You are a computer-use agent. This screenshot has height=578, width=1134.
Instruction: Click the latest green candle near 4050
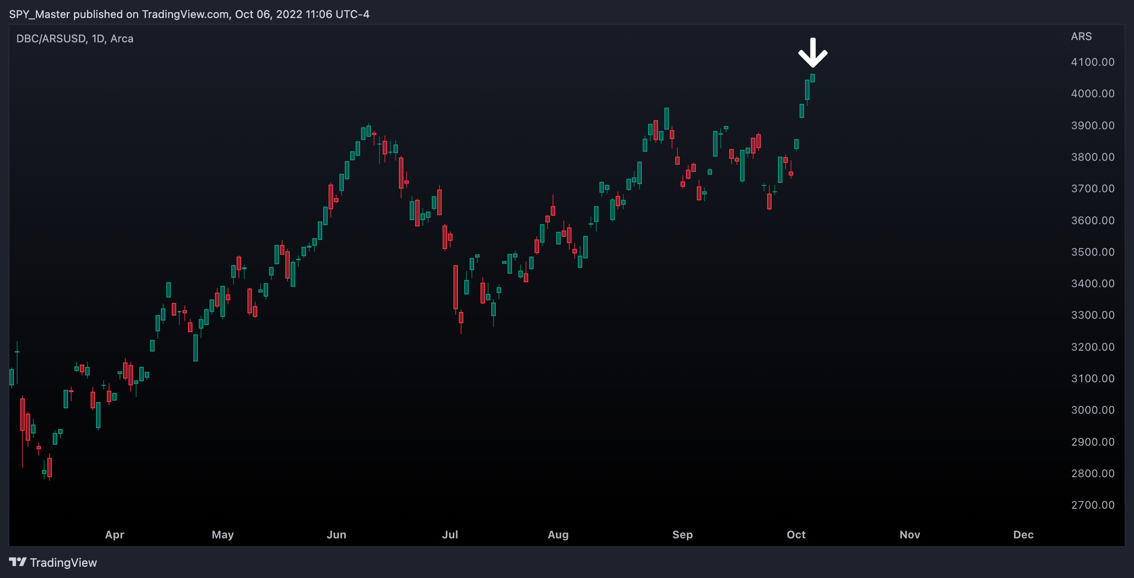[x=813, y=78]
